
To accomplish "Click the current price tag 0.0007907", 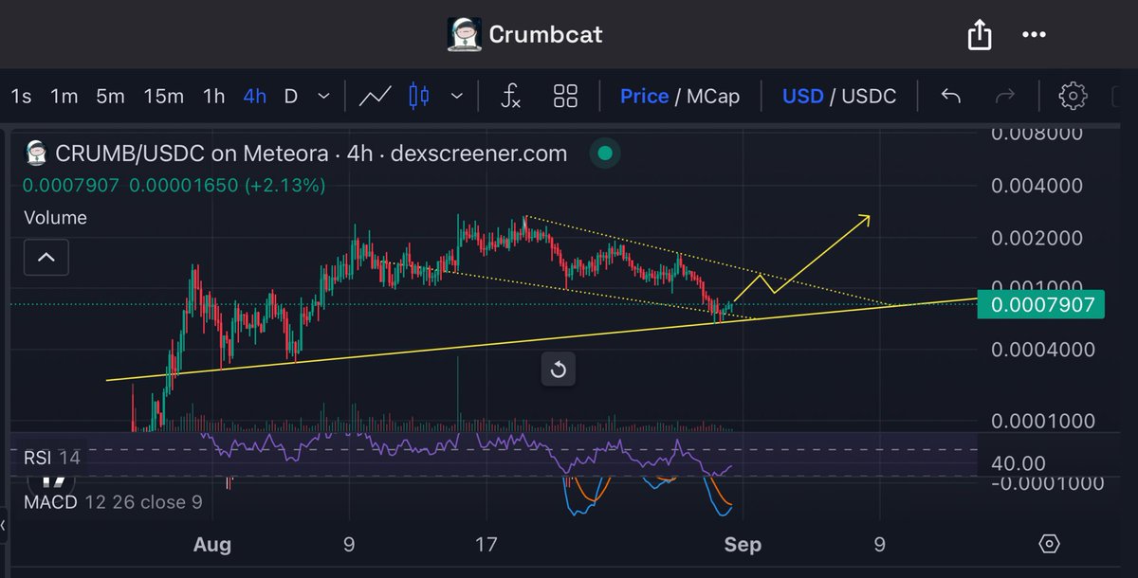I will tap(1042, 304).
